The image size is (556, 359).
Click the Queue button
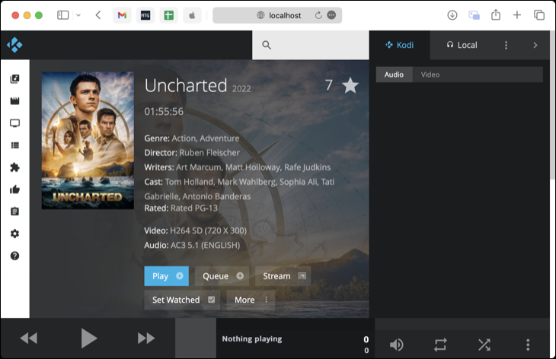pos(222,276)
